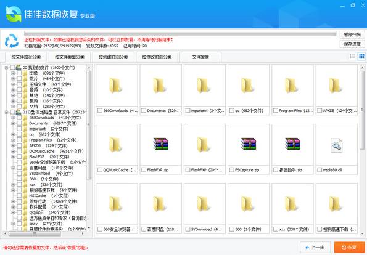Image resolution: width=367 pixels, height=255 pixels.
Task: Collapse the 00 找到的文件 tree node
Action: (x=6, y=68)
